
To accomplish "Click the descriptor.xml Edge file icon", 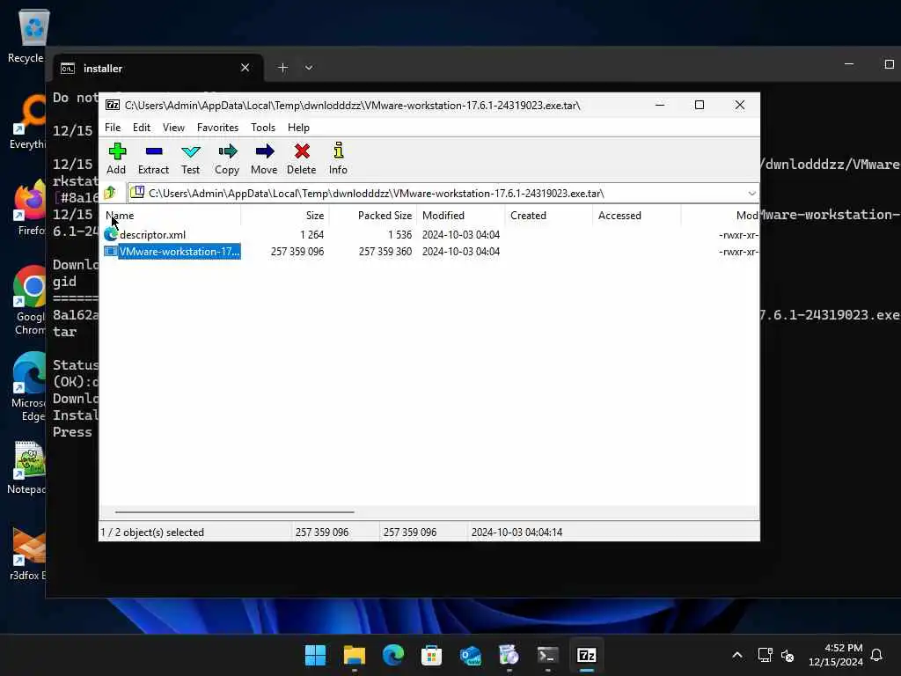I will pos(111,235).
